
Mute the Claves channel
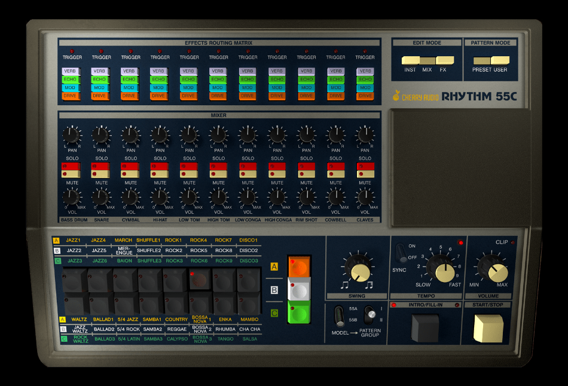365,174
